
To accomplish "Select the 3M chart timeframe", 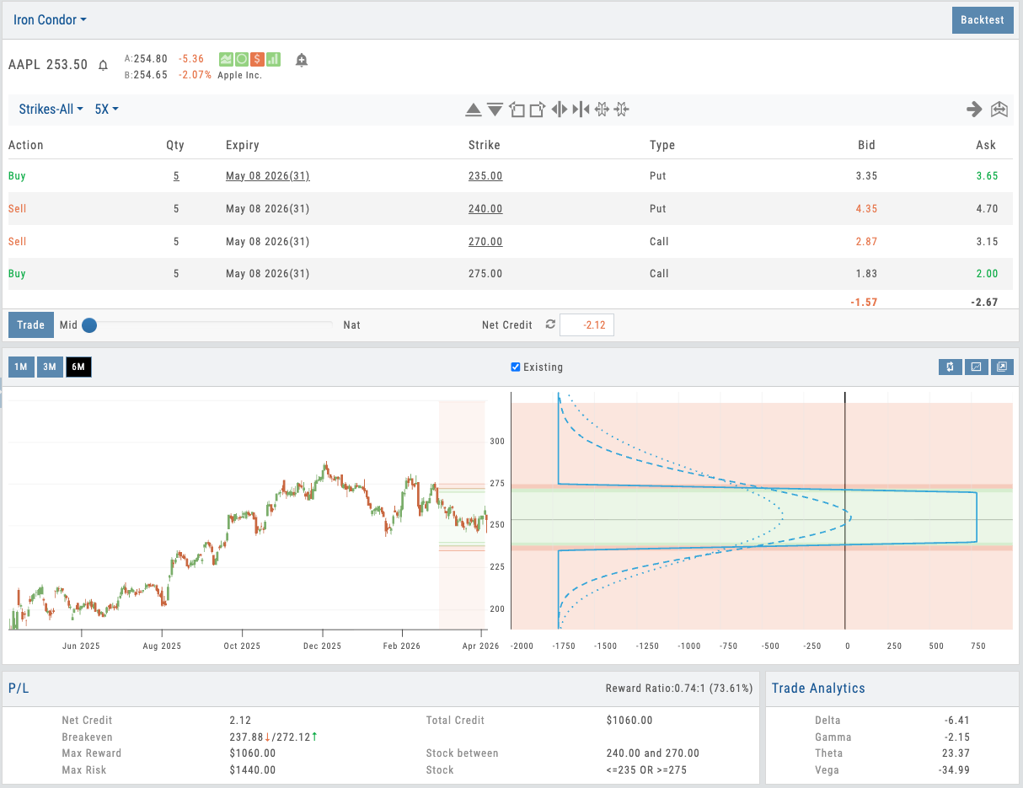I will click(x=50, y=367).
